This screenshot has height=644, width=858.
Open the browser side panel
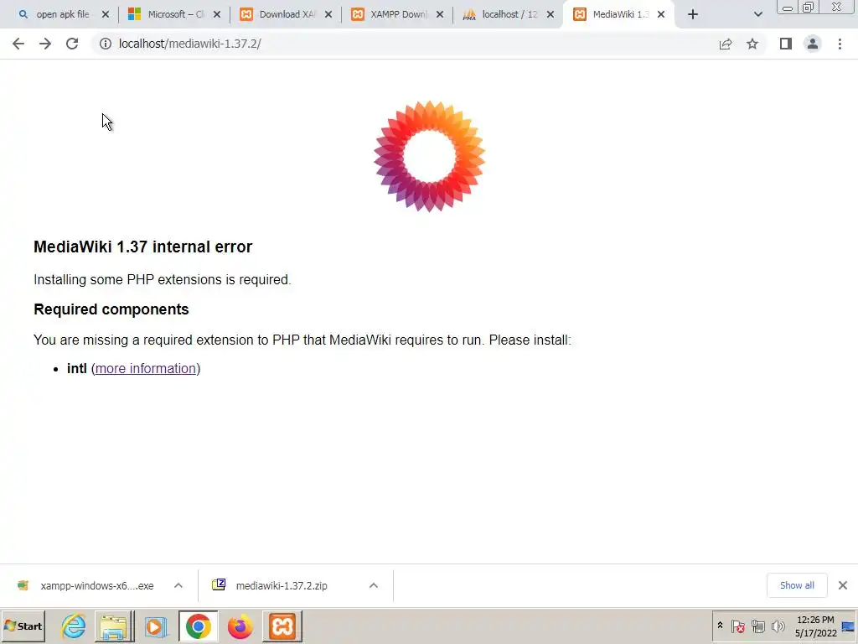point(786,44)
